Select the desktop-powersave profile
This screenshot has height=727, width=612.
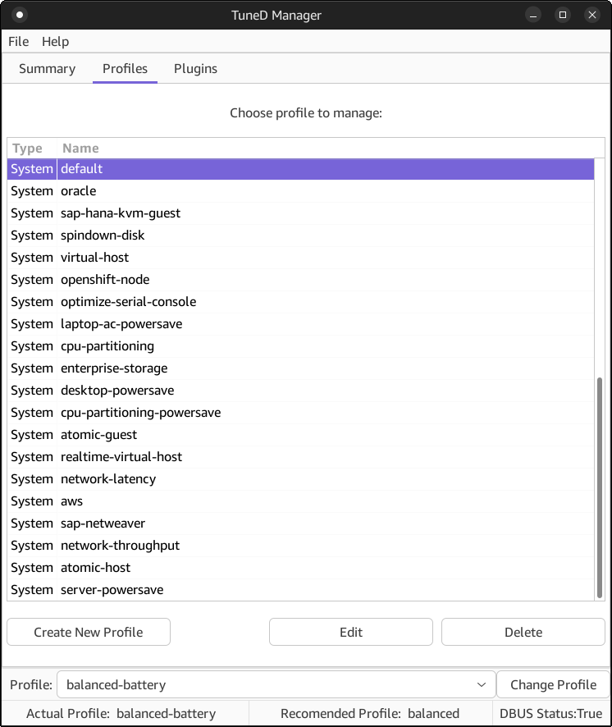[300, 391]
